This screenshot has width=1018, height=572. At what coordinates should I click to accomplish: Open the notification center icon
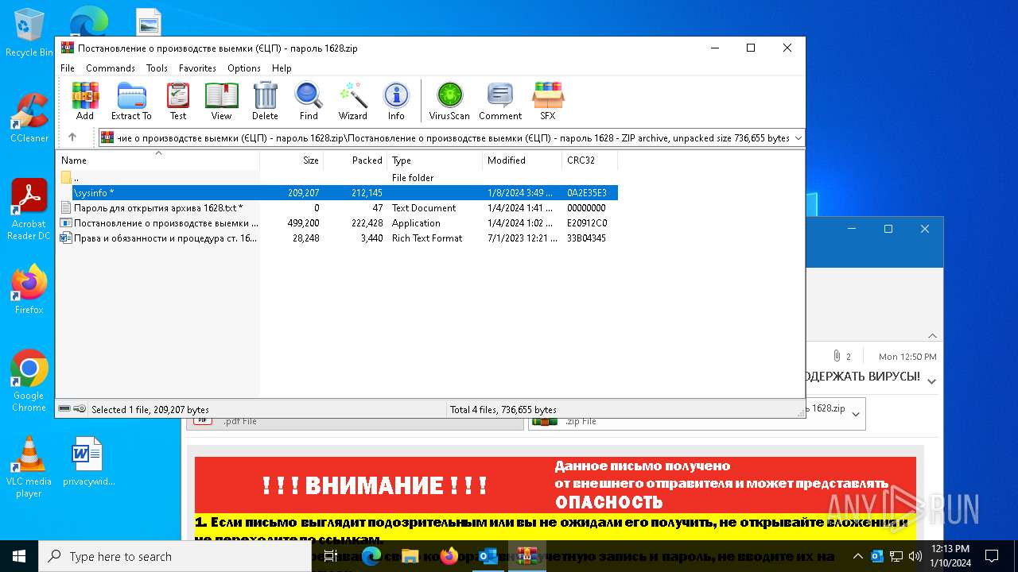[992, 556]
